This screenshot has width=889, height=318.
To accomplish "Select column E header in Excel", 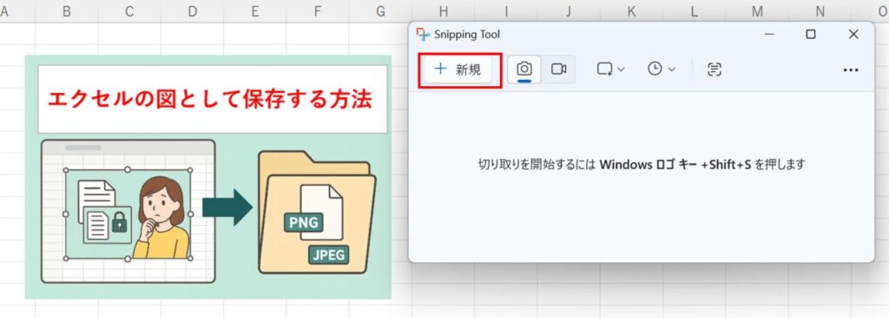I will click(255, 11).
